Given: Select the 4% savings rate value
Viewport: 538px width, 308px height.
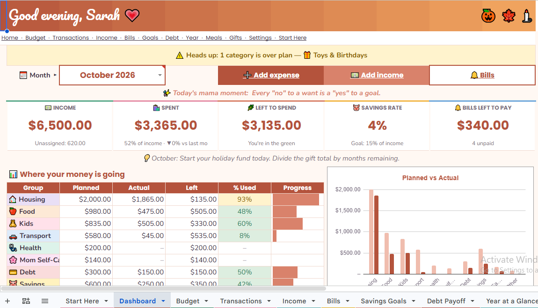Looking at the screenshot, I should pyautogui.click(x=377, y=126).
